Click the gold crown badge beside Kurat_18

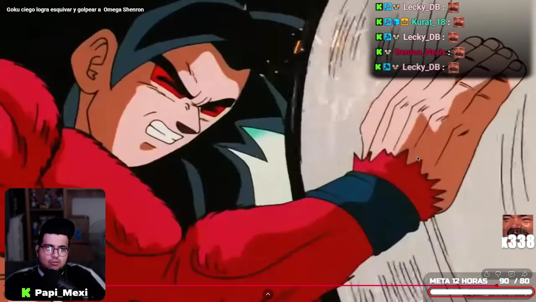(405, 22)
